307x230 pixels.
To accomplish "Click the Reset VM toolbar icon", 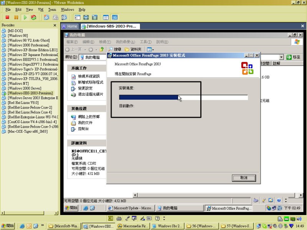I will [34, 17].
